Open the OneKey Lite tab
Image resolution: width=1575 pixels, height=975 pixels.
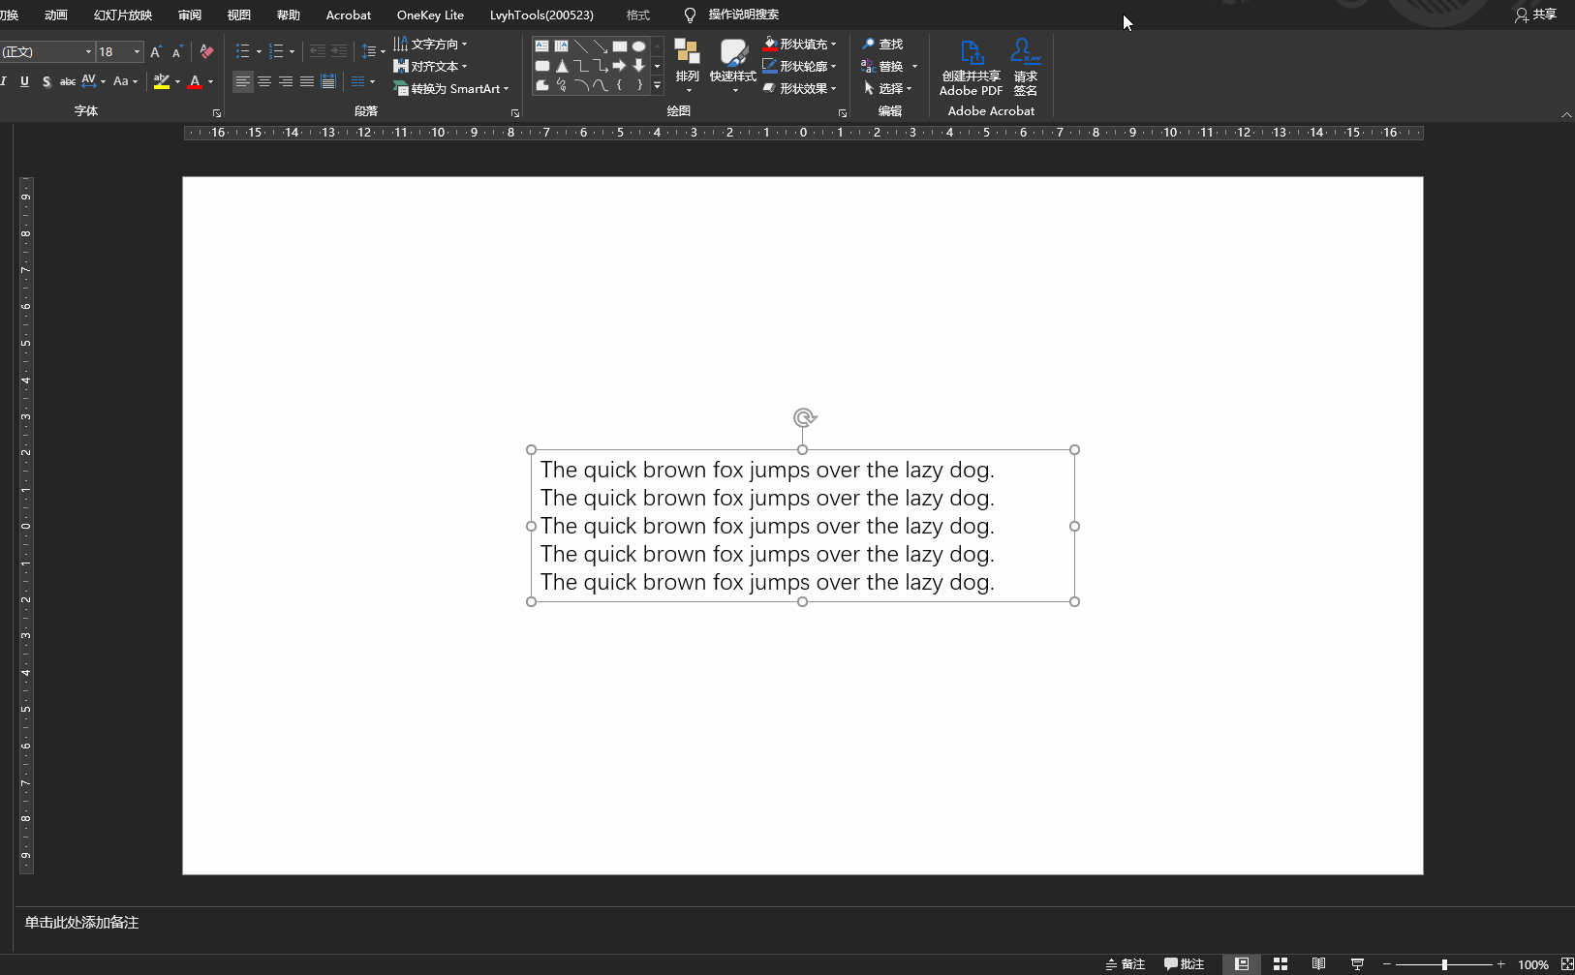coord(430,15)
